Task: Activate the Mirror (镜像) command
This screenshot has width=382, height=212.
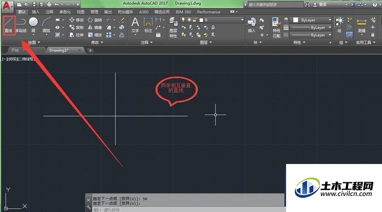Action: click(95, 27)
